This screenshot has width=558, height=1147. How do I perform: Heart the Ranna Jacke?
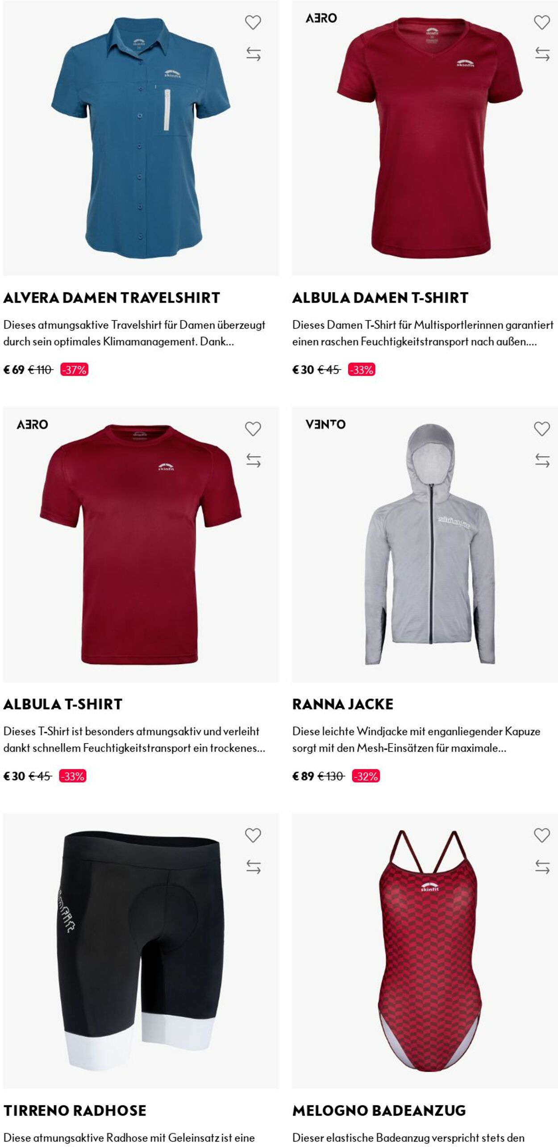541,429
